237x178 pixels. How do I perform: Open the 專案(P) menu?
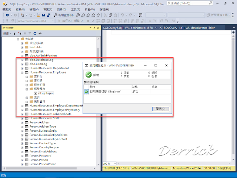[48, 9]
